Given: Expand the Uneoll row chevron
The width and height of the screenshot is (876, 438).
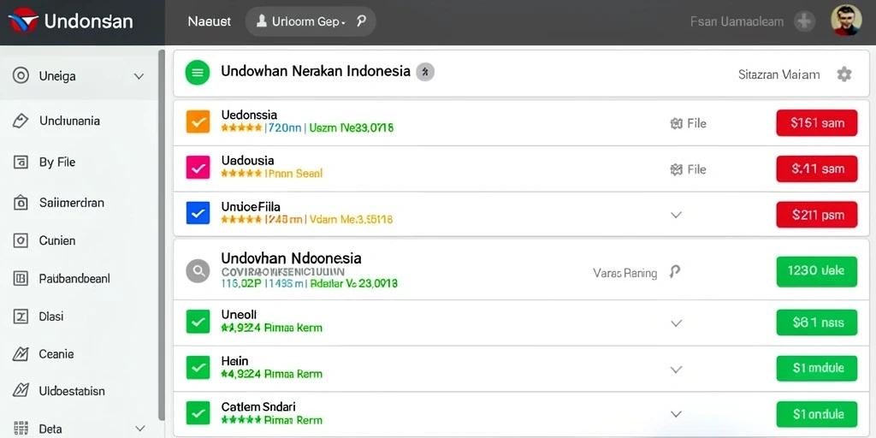Looking at the screenshot, I should [676, 323].
